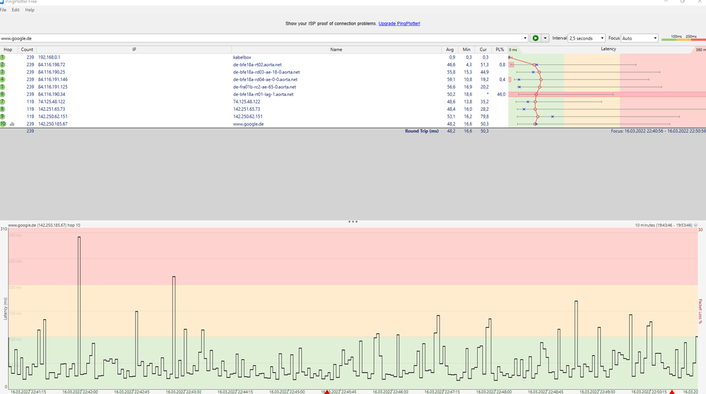Select the hop 6 green circle icon
Viewport: 706px width, 394px height.
(3, 95)
